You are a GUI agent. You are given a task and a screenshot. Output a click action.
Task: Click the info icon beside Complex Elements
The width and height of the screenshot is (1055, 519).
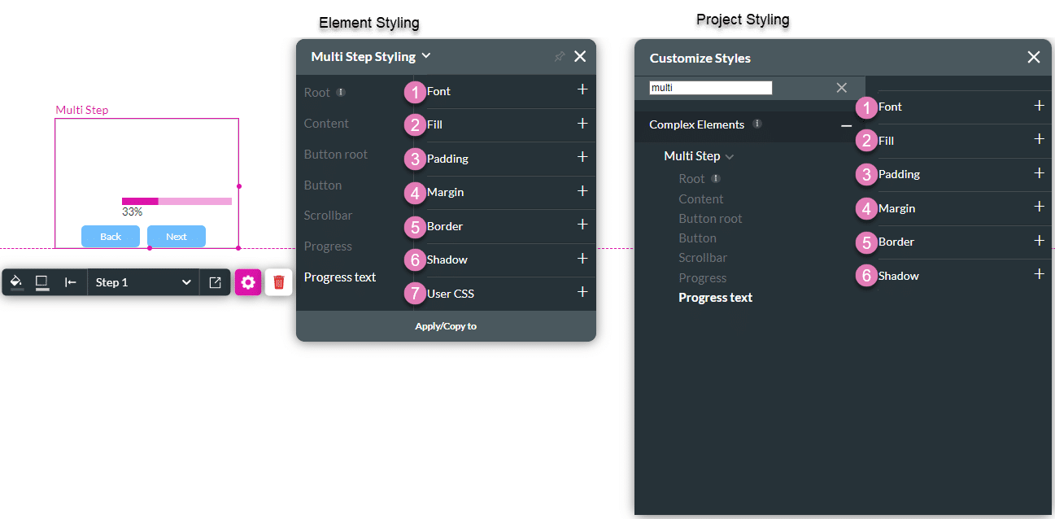coord(756,124)
